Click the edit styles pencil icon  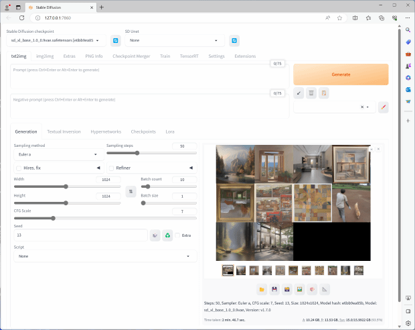[384, 107]
